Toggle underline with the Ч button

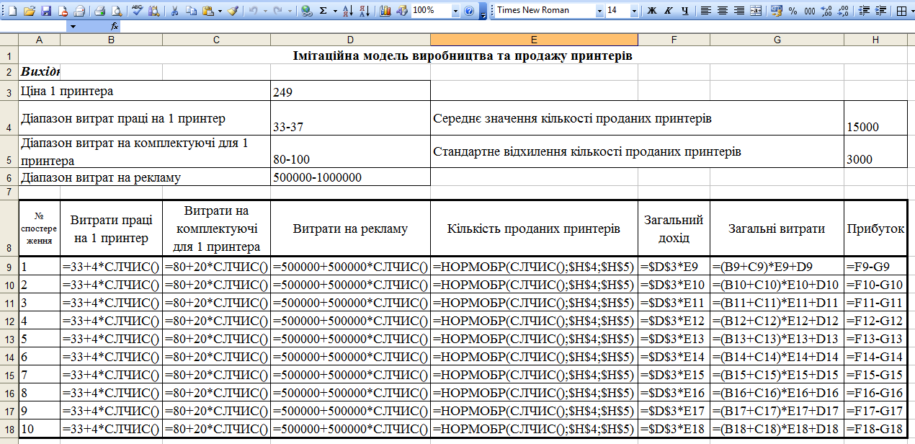pos(685,11)
